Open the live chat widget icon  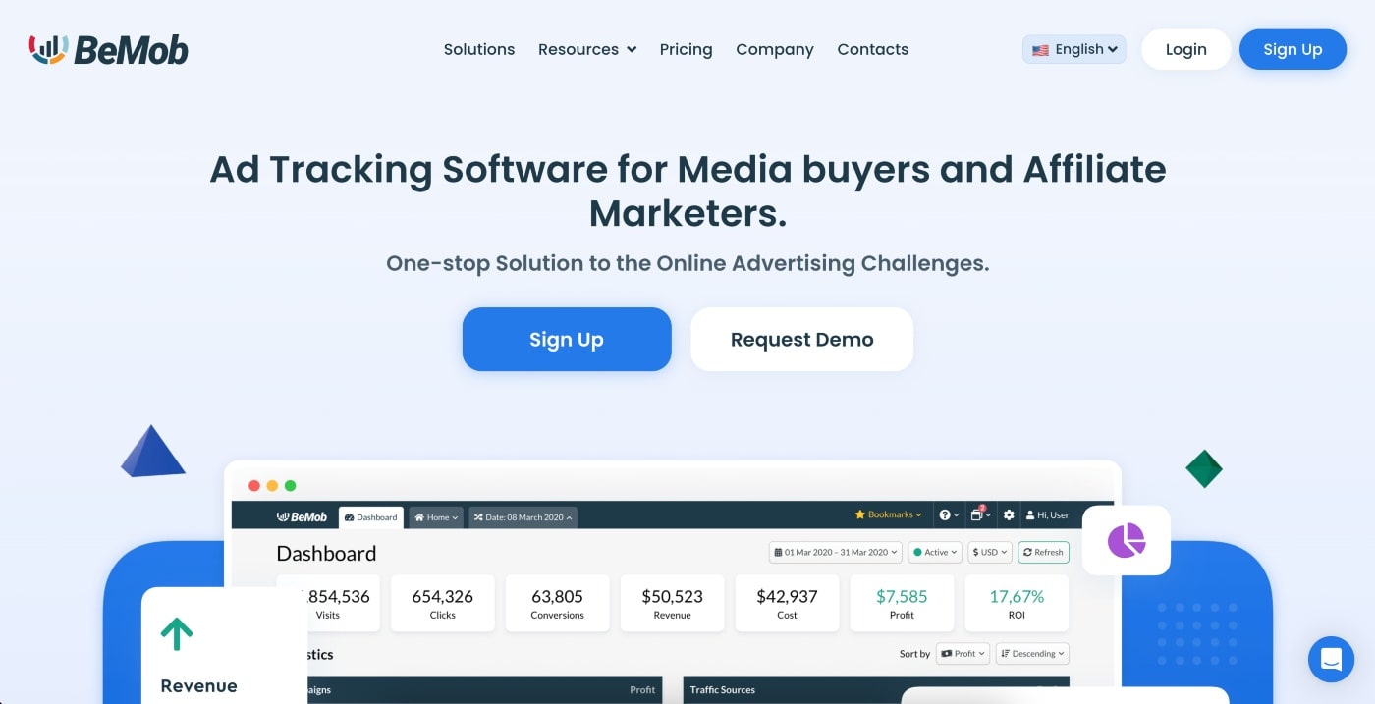(1331, 659)
